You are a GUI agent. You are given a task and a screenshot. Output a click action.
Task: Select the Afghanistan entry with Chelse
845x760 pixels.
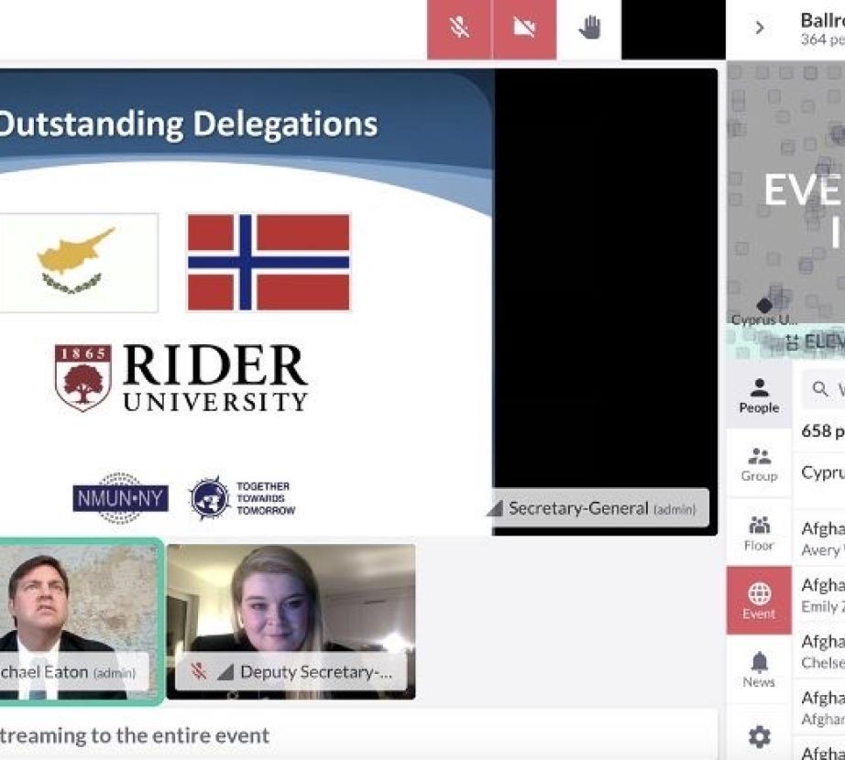(x=819, y=651)
